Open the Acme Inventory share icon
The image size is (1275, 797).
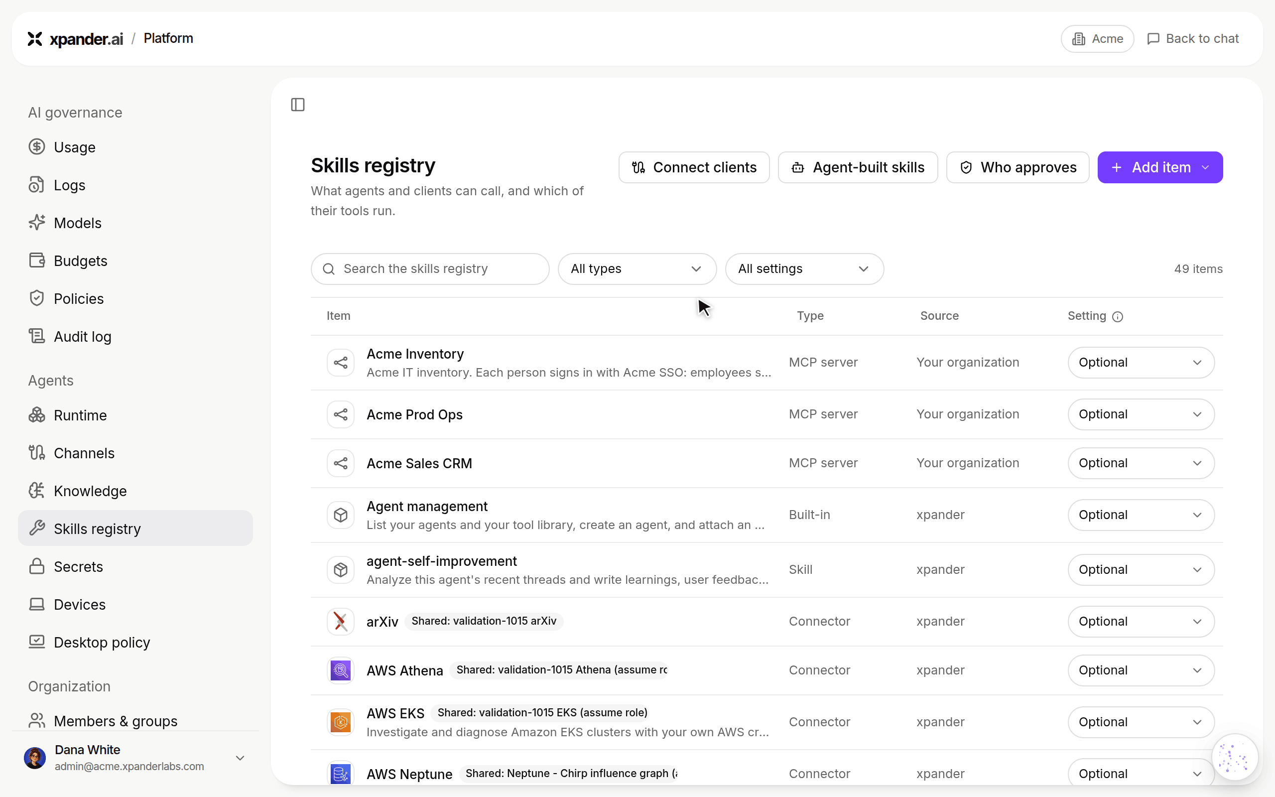pos(340,363)
